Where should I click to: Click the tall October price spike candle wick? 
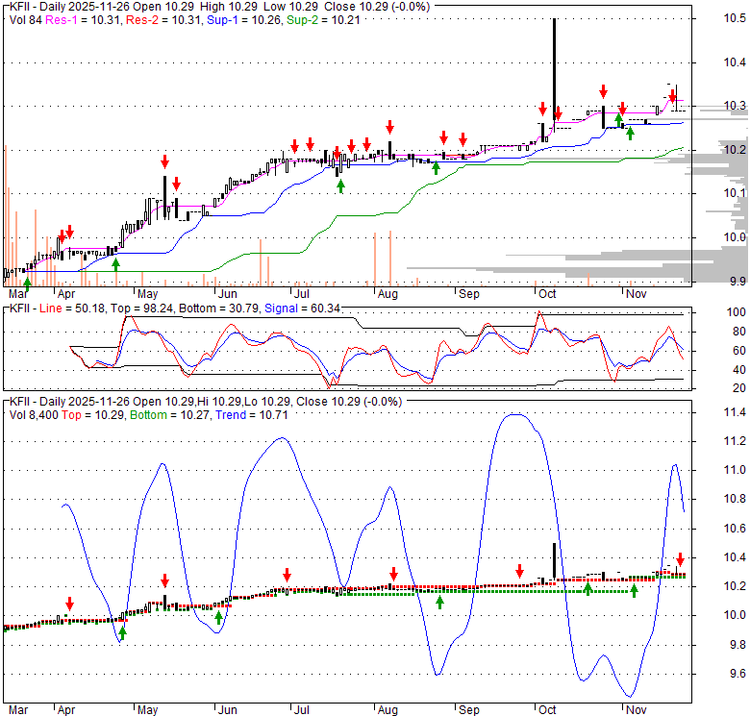(554, 58)
